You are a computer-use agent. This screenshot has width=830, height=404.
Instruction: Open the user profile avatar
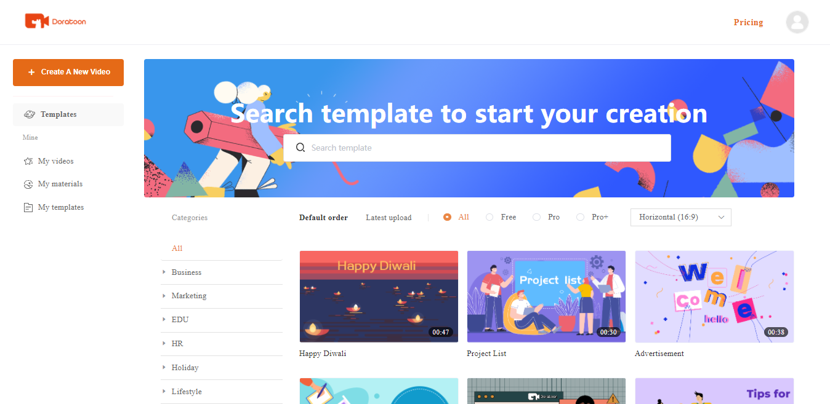pyautogui.click(x=797, y=22)
